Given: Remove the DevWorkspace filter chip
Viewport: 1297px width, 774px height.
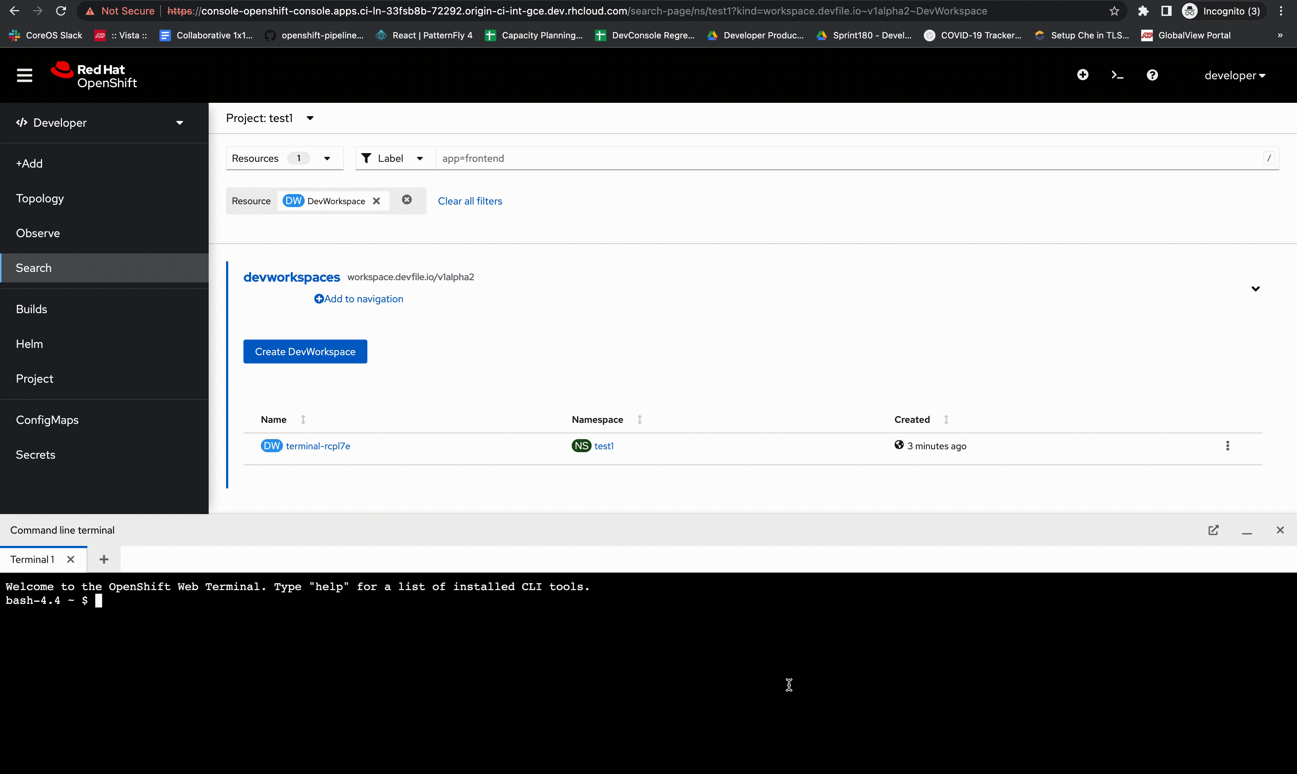Looking at the screenshot, I should tap(376, 201).
